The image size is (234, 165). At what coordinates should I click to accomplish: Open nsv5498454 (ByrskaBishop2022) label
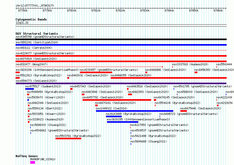coord(50,92)
